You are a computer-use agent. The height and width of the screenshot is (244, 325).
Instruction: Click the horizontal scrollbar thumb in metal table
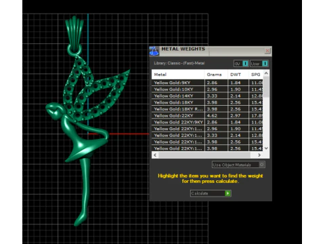coord(204,155)
